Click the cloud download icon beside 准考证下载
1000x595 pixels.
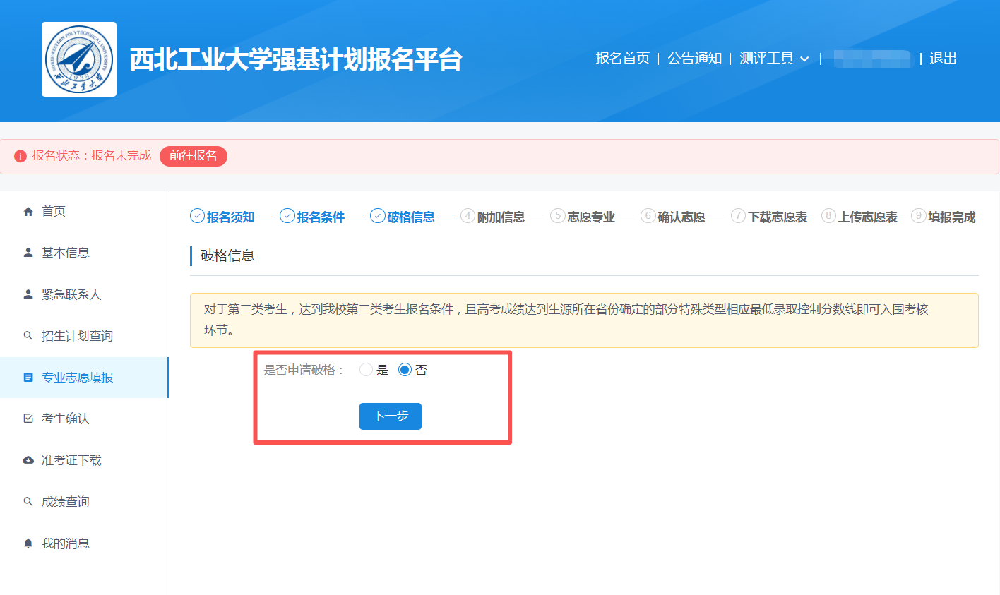point(28,460)
